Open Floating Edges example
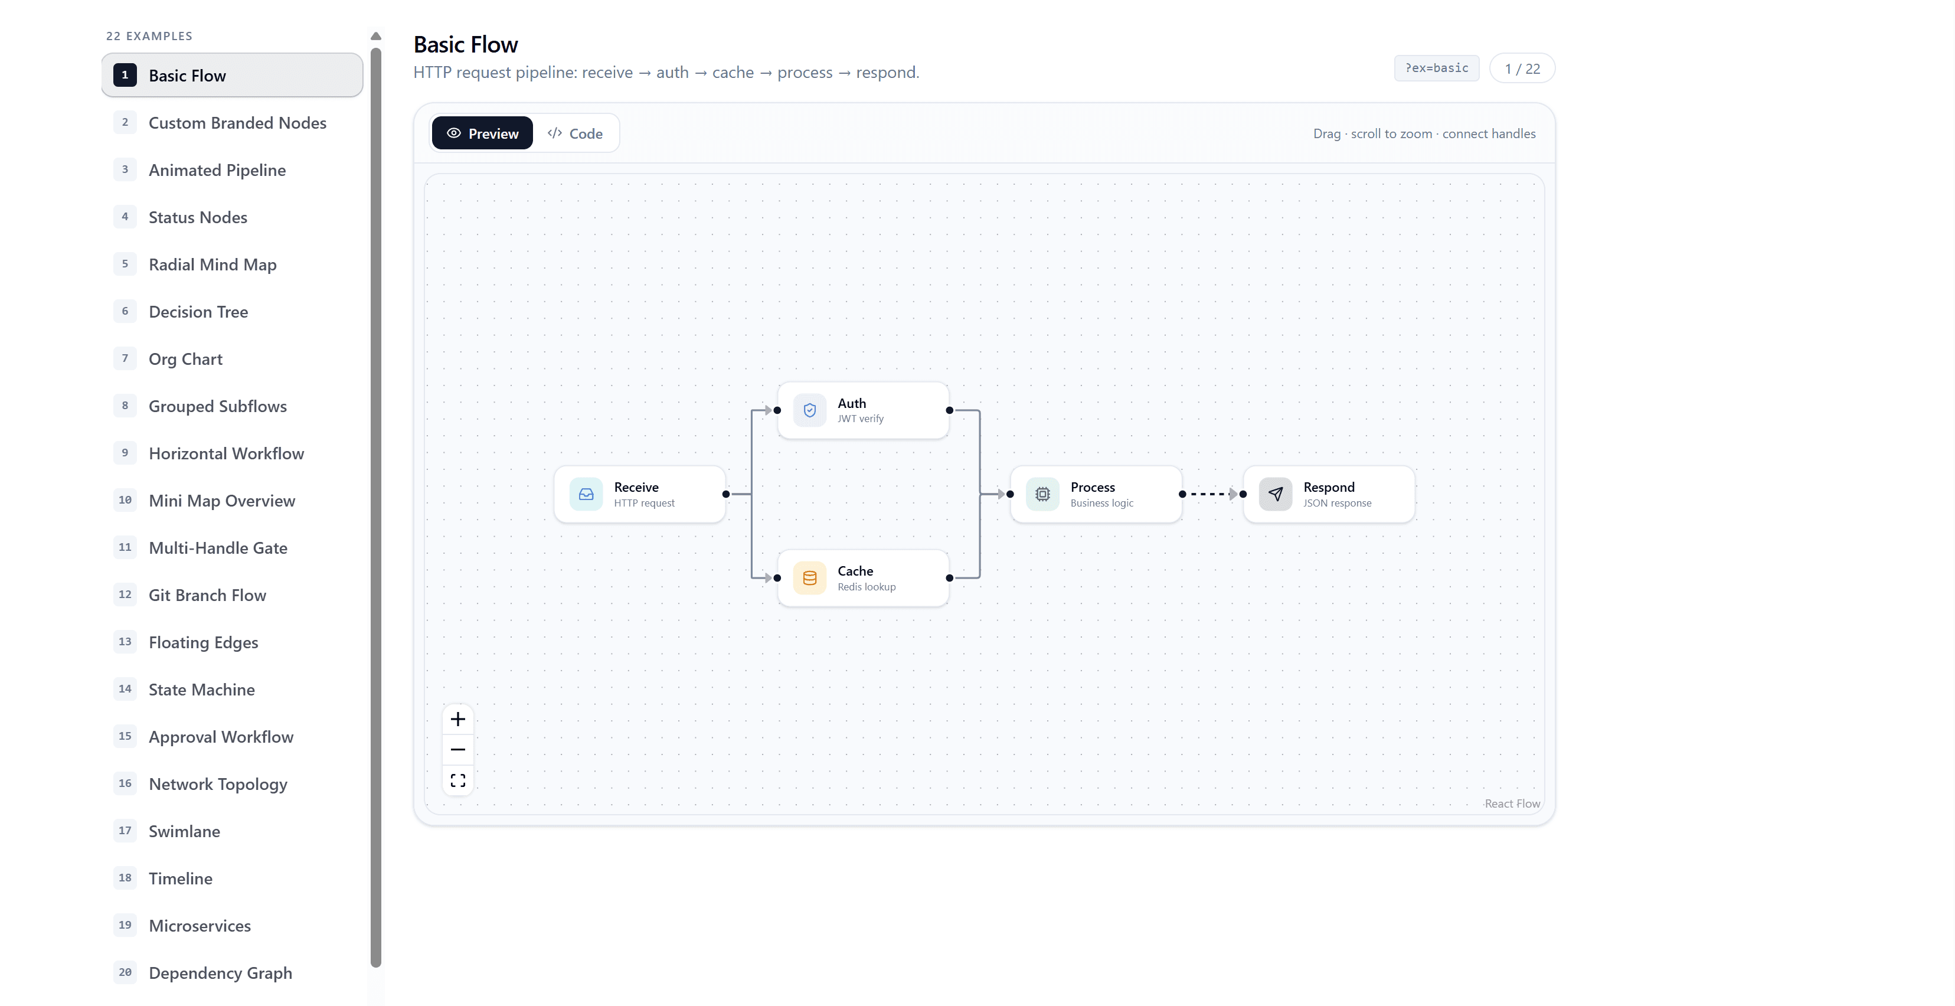 (232, 642)
